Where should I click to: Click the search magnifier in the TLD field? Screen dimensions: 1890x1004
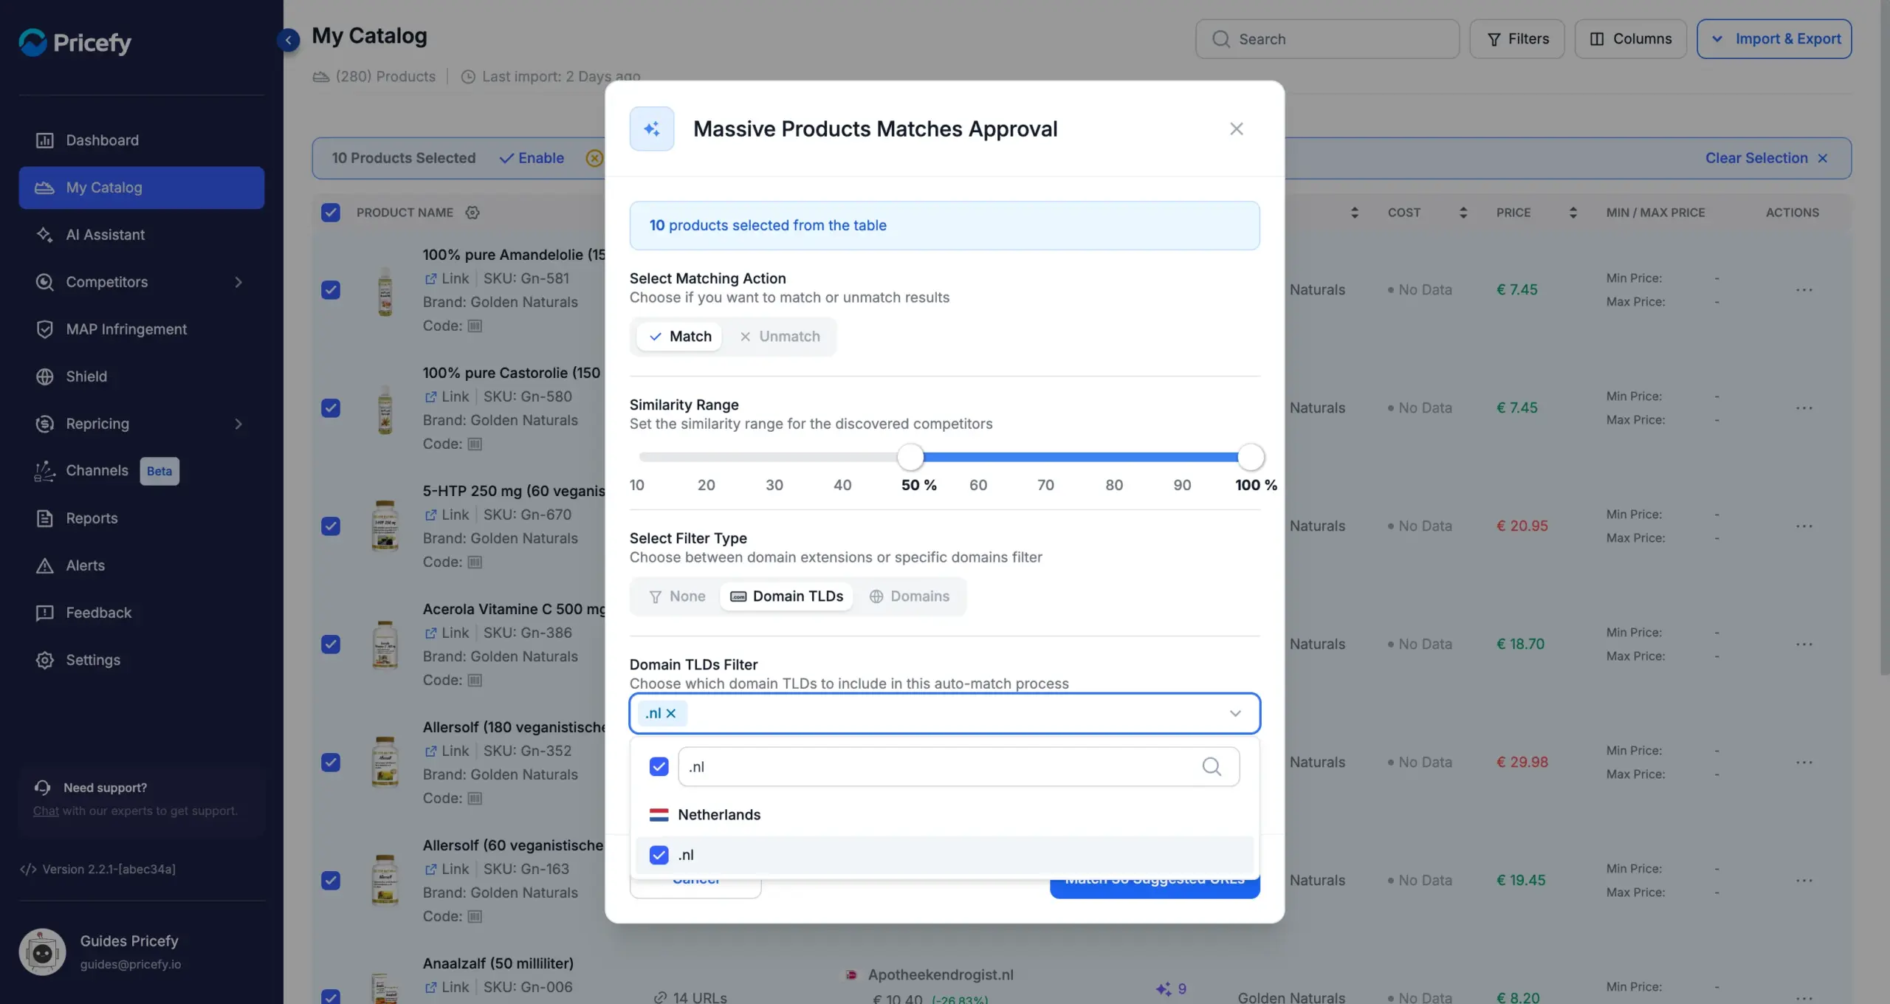click(1212, 766)
